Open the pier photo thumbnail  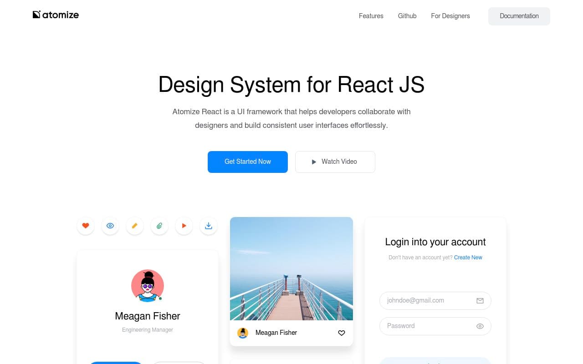[291, 268]
